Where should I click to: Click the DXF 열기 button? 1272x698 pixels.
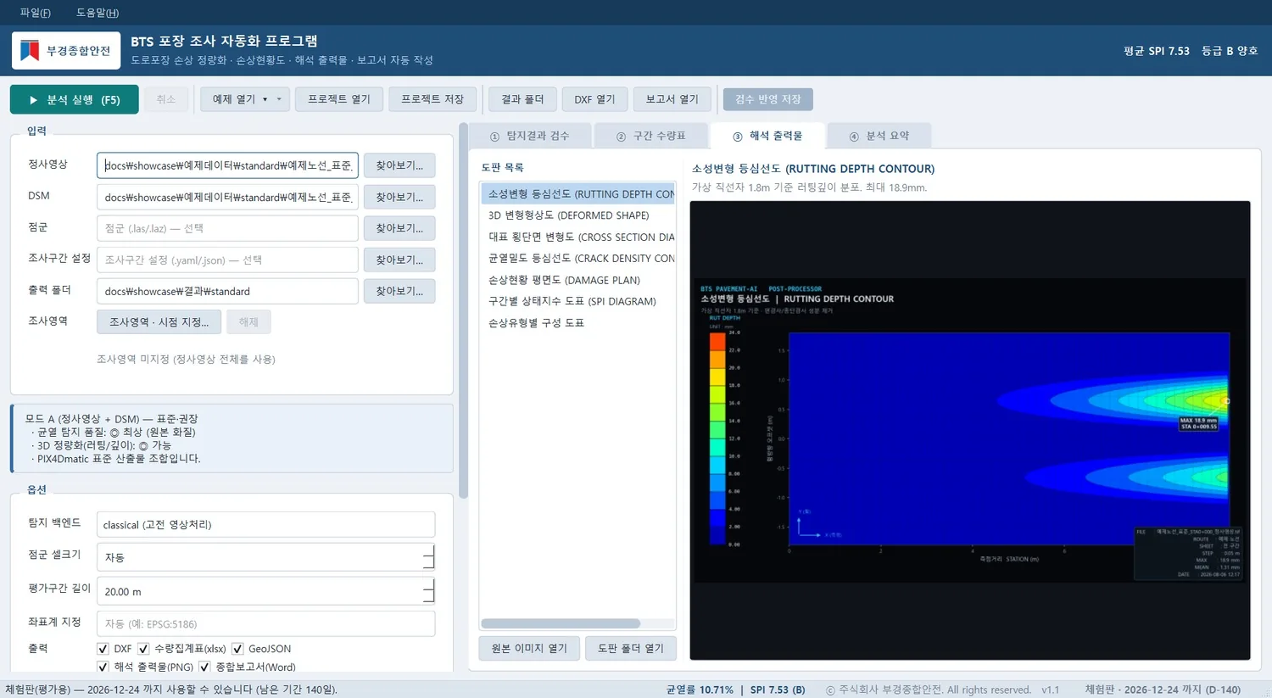click(594, 99)
